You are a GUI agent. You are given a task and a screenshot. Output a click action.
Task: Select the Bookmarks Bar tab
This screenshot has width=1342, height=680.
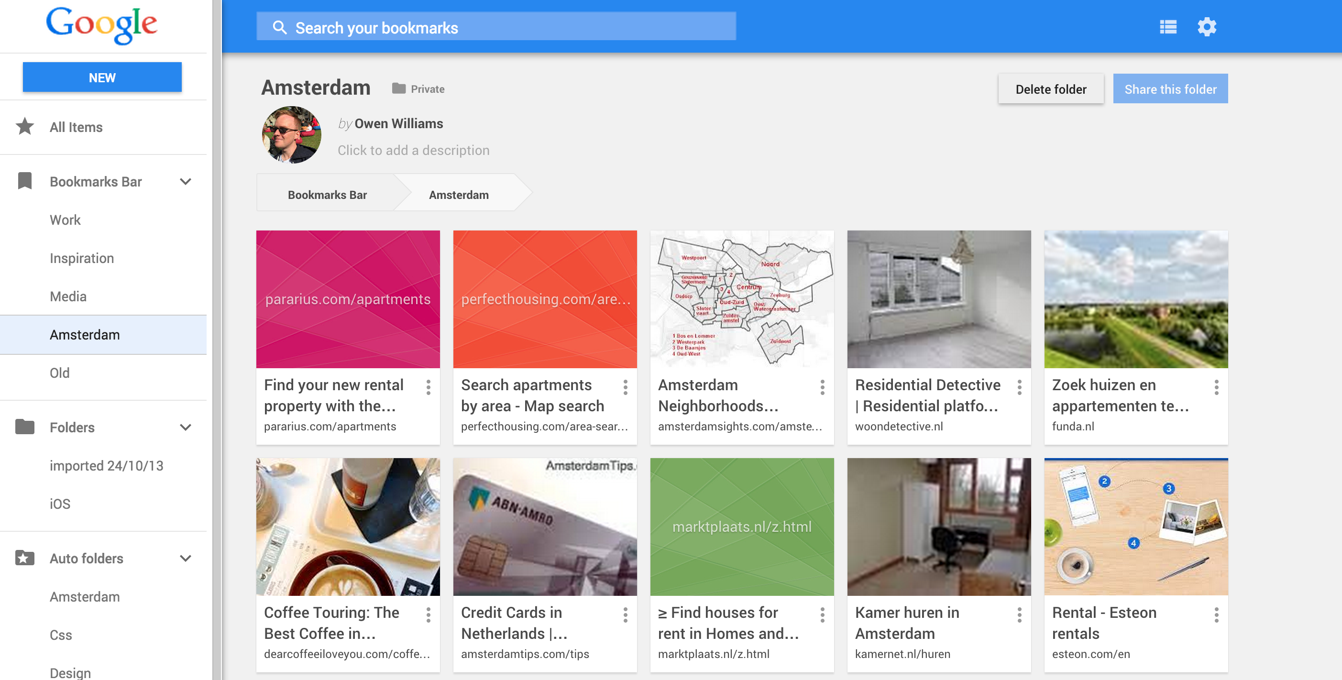327,194
